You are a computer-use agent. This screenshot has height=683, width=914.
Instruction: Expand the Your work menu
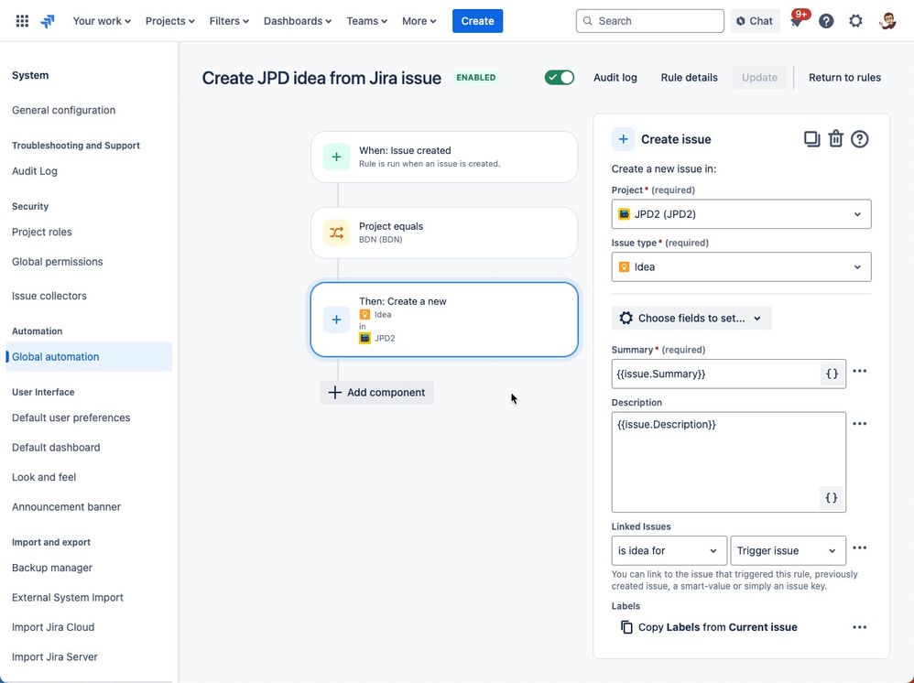102,21
